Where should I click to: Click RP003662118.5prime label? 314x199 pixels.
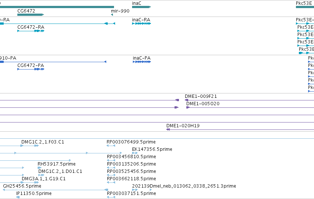[x=131, y=179]
